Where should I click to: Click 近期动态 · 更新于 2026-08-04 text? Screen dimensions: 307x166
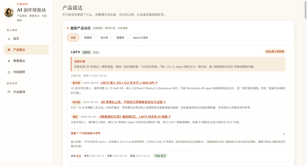click(x=89, y=76)
